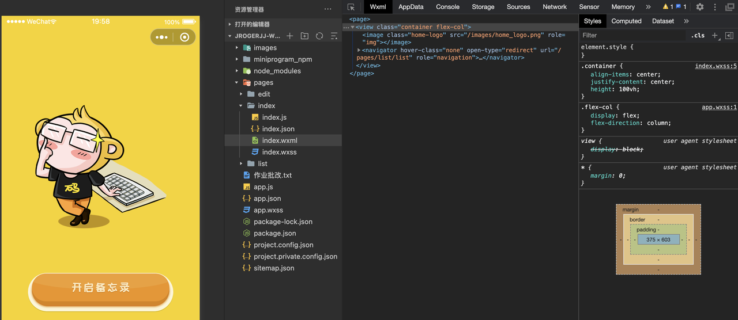738x320 pixels.
Task: Open the Sensor tab
Action: (589, 7)
